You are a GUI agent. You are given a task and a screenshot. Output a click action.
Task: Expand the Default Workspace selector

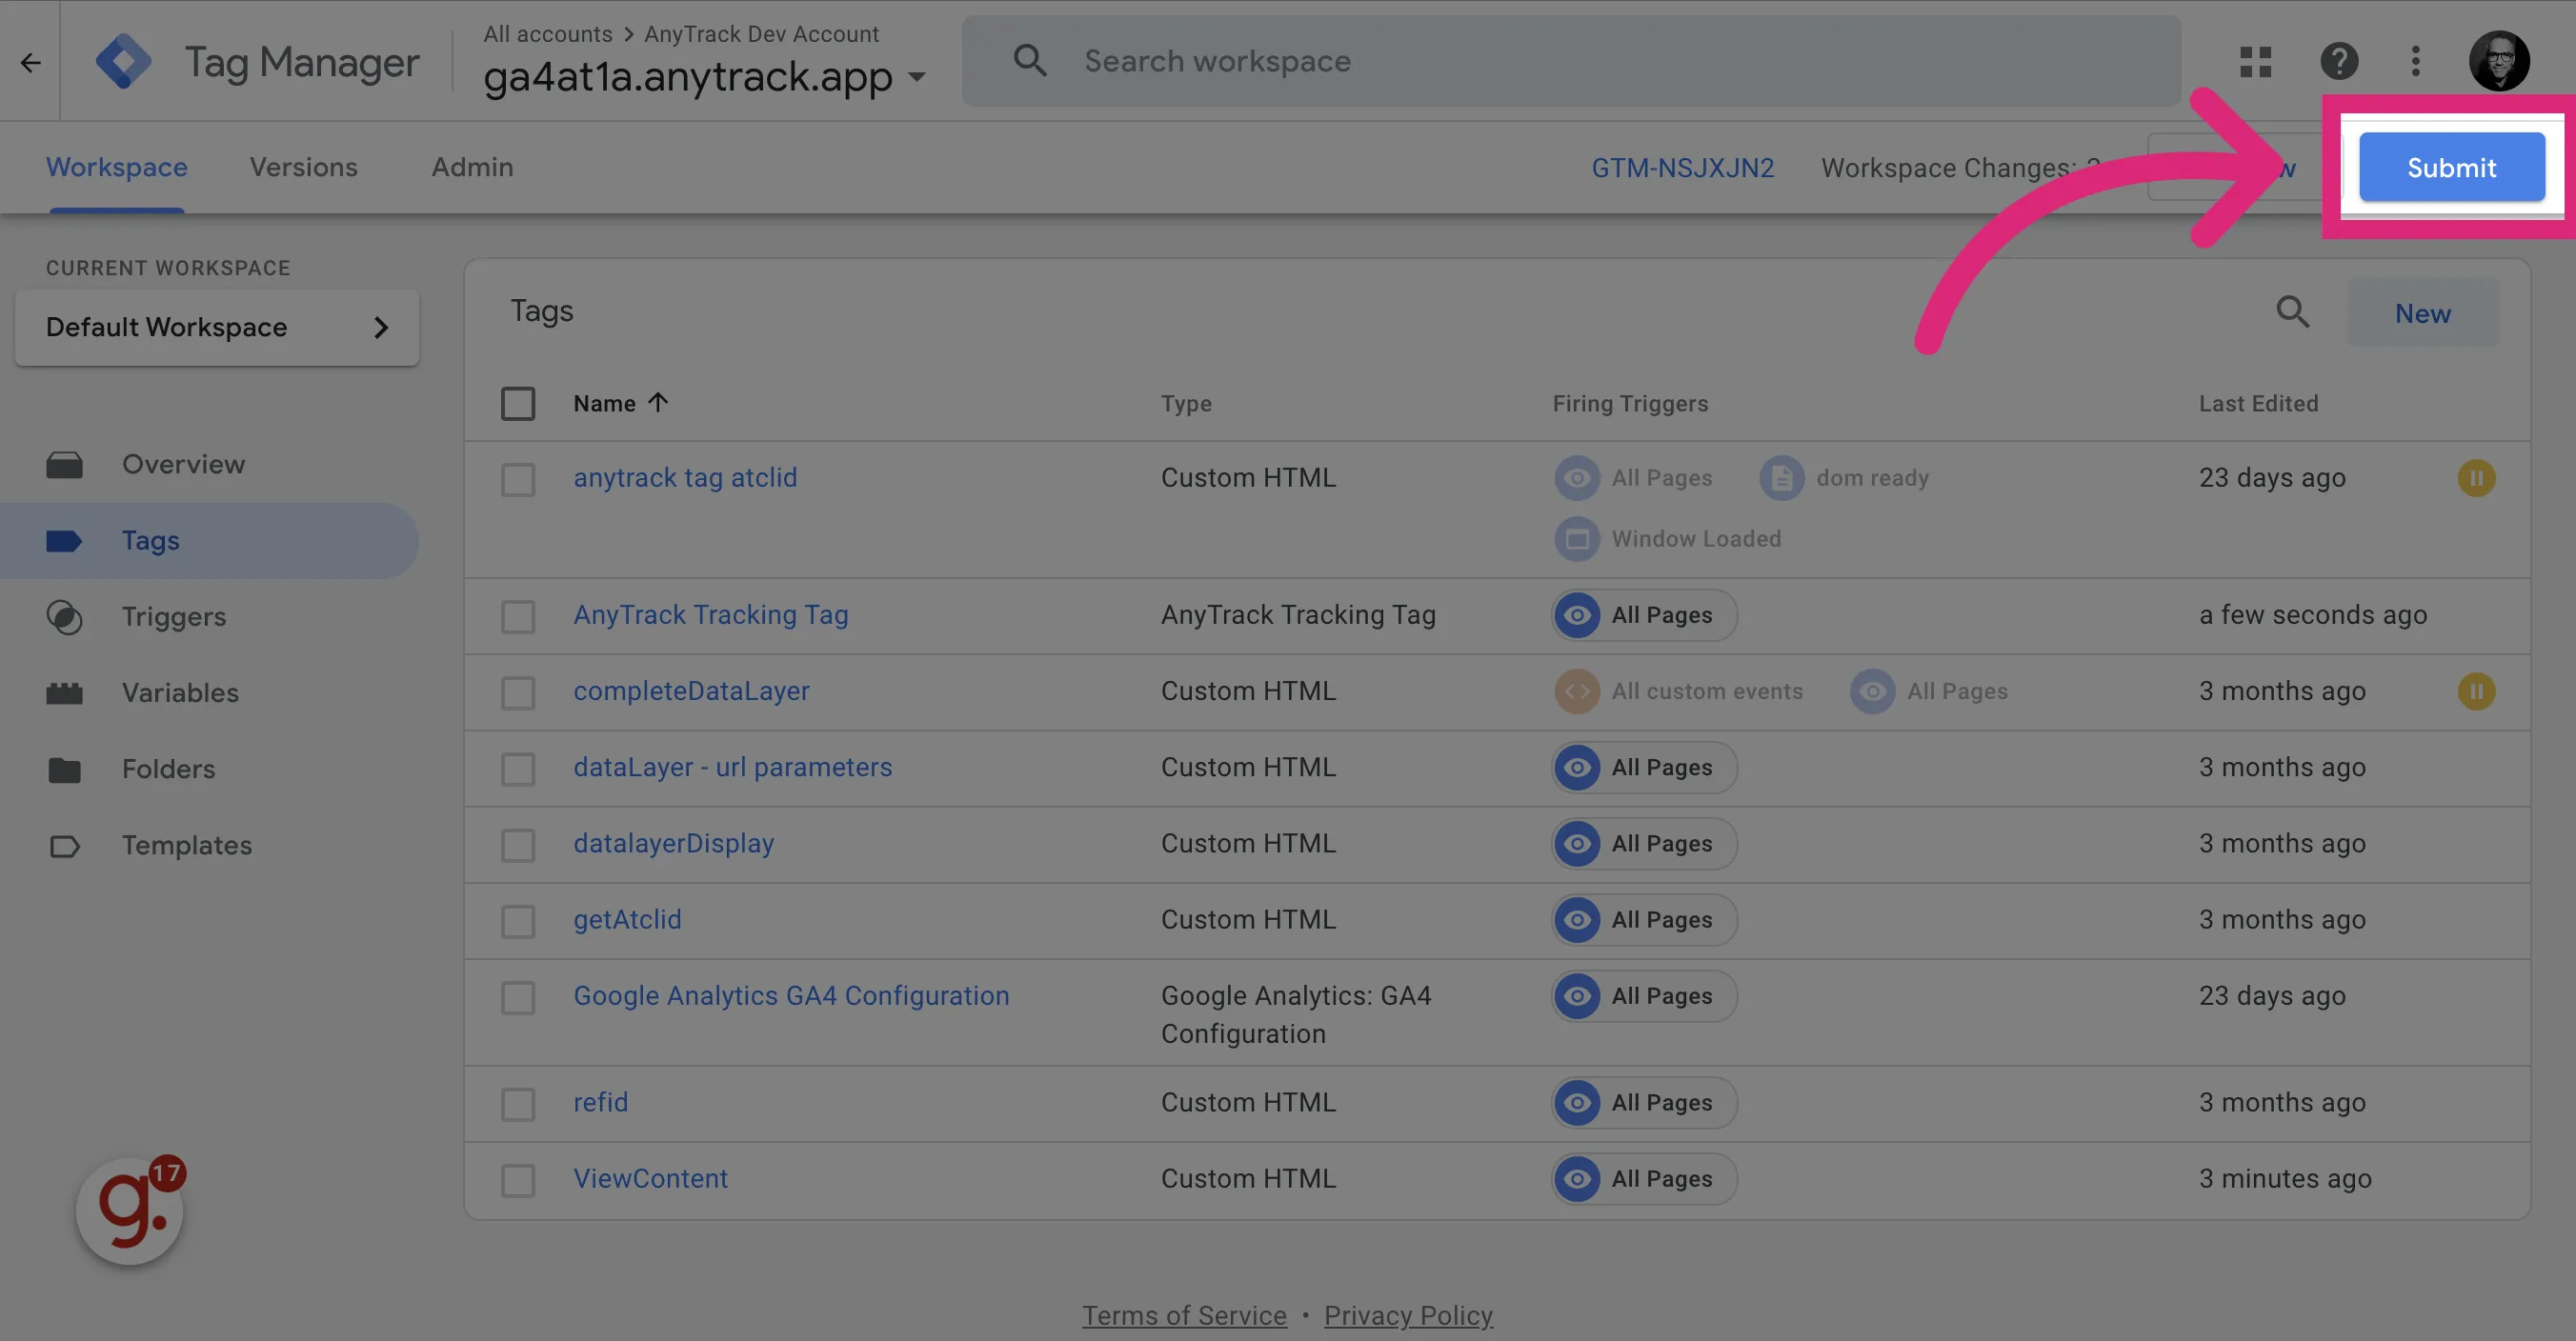(217, 327)
